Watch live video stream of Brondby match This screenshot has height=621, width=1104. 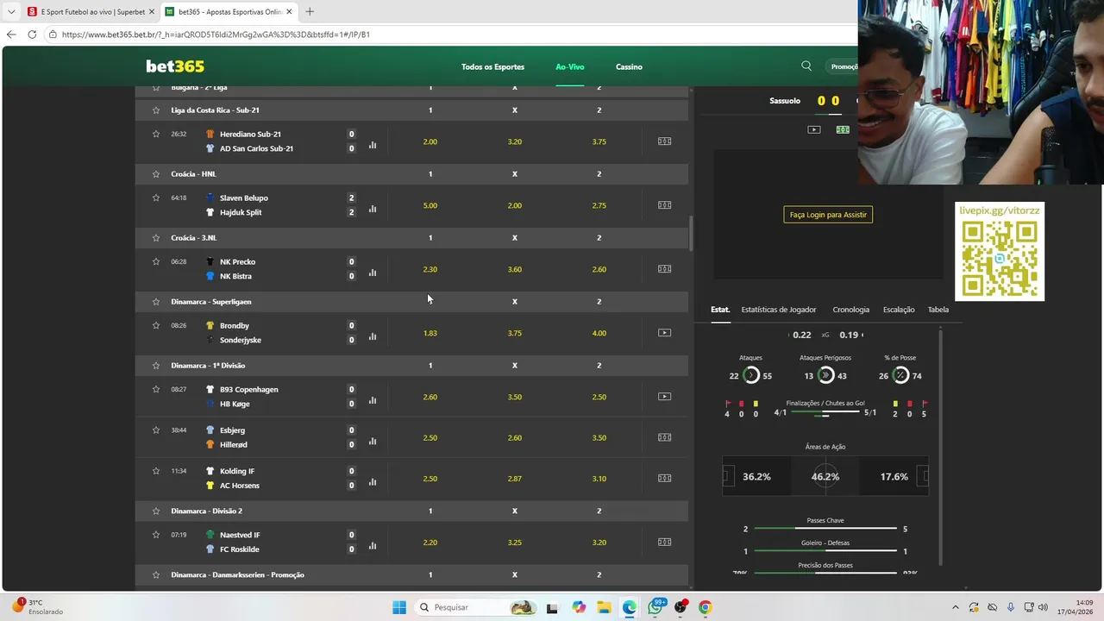[x=664, y=333]
